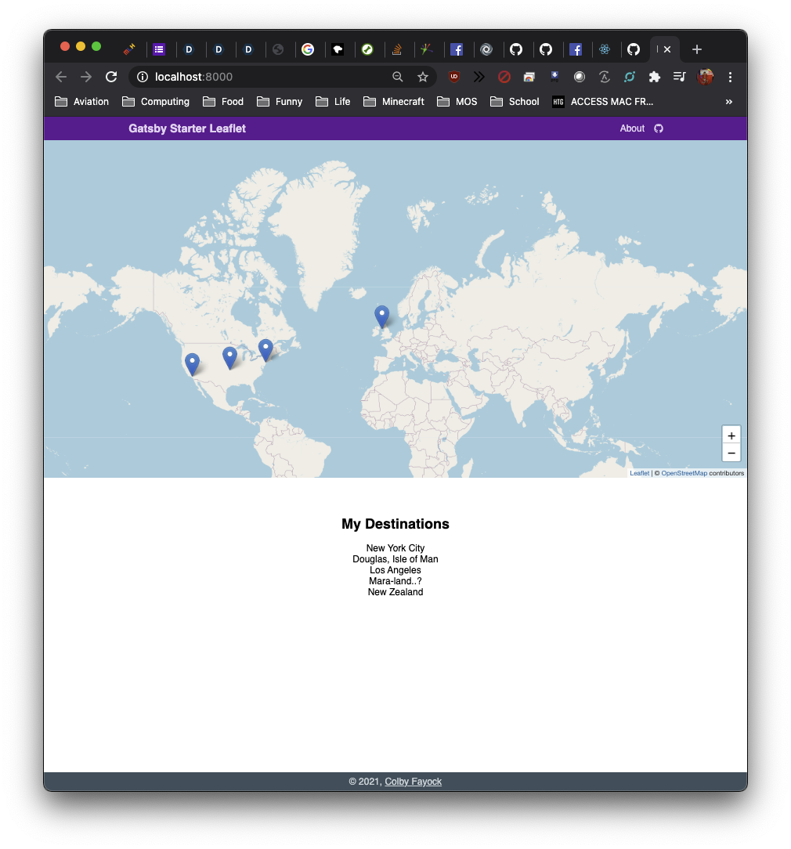Click the Colby Fayock footer link

tap(413, 781)
